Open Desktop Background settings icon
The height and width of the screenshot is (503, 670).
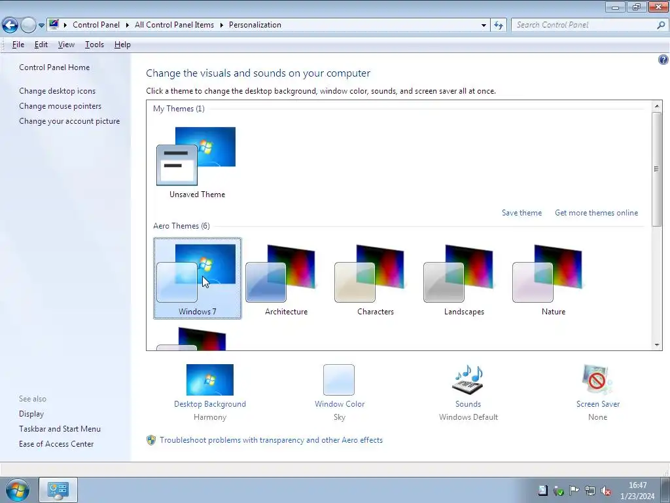click(x=210, y=380)
